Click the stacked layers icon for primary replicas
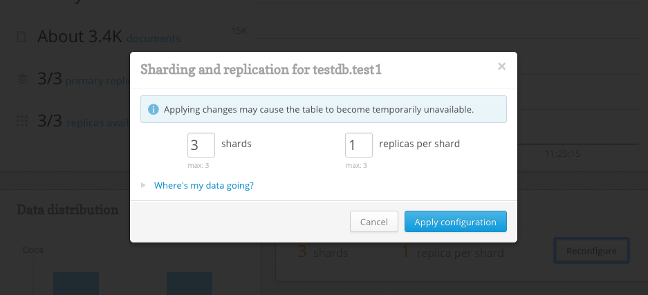The width and height of the screenshot is (648, 295). coord(22,79)
